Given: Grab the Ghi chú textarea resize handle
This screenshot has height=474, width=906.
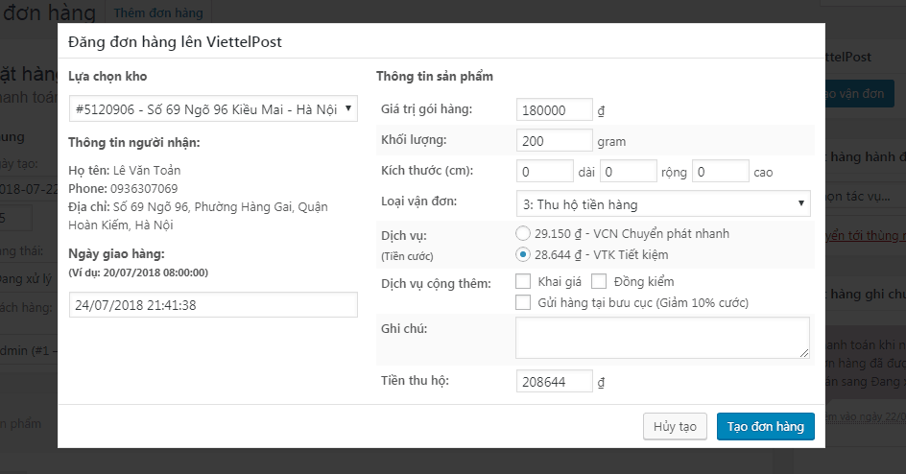Looking at the screenshot, I should (x=805, y=354).
